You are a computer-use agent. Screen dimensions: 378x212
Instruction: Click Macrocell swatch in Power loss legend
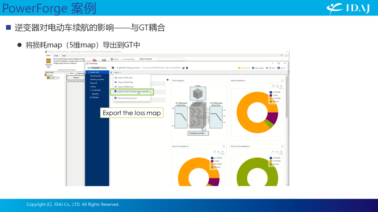(271, 164)
